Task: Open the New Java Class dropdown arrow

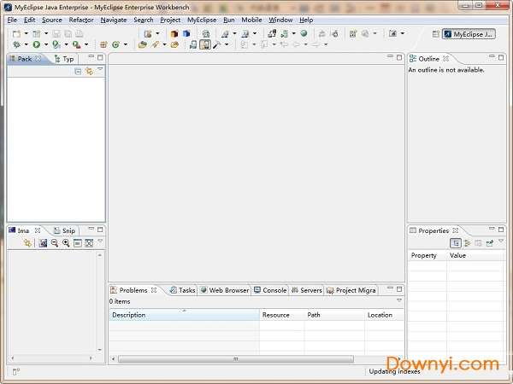Action: tap(126, 44)
